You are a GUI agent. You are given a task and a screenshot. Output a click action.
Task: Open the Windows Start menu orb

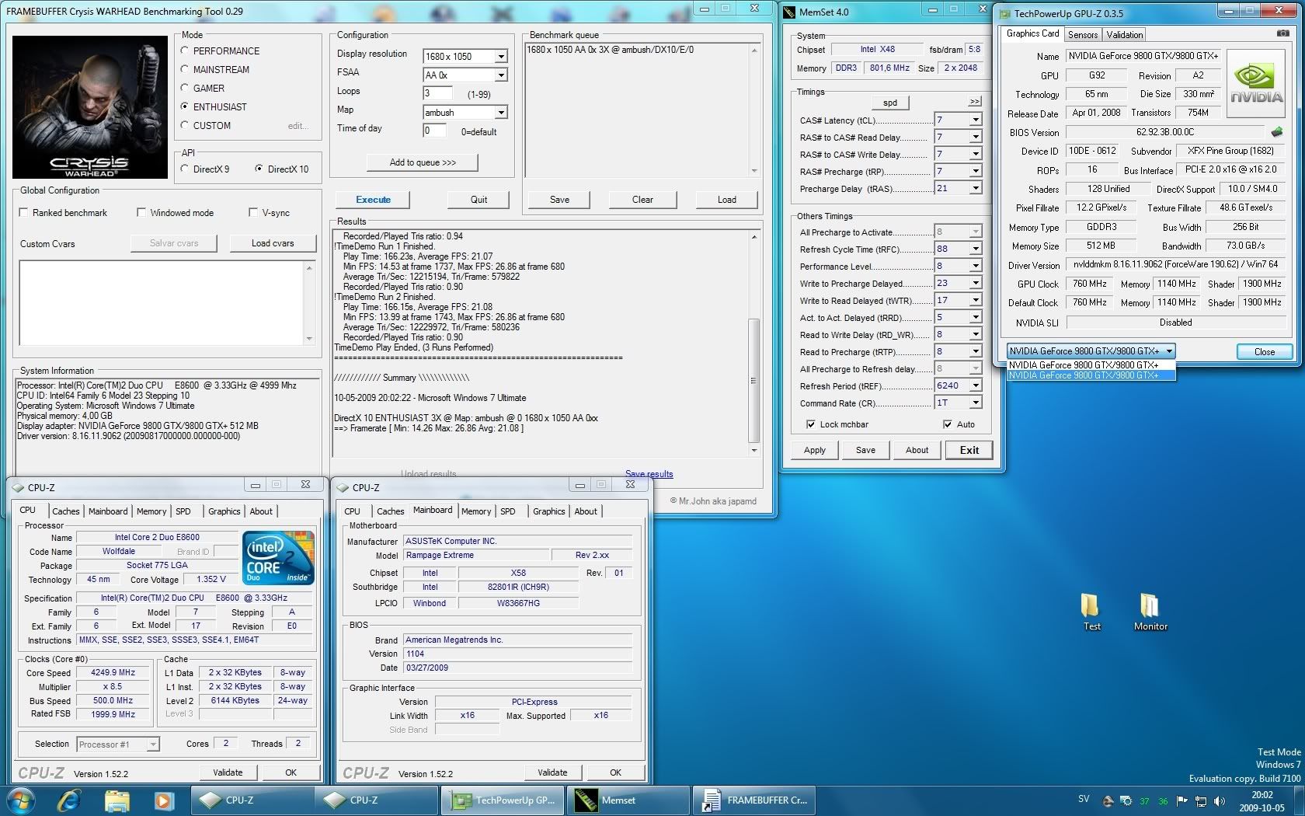coord(19,800)
